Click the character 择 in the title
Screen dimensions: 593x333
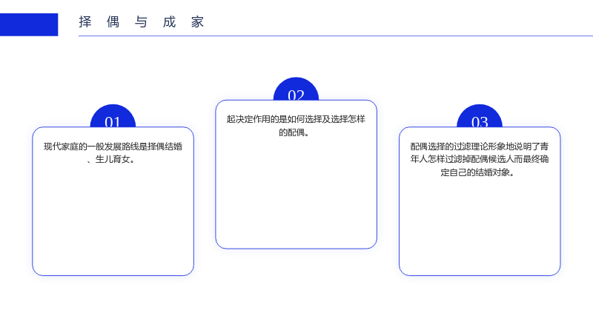85,22
